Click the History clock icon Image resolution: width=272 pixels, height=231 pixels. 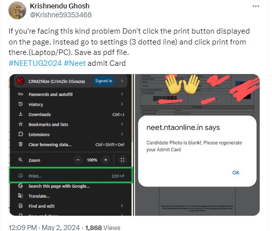coord(20,104)
